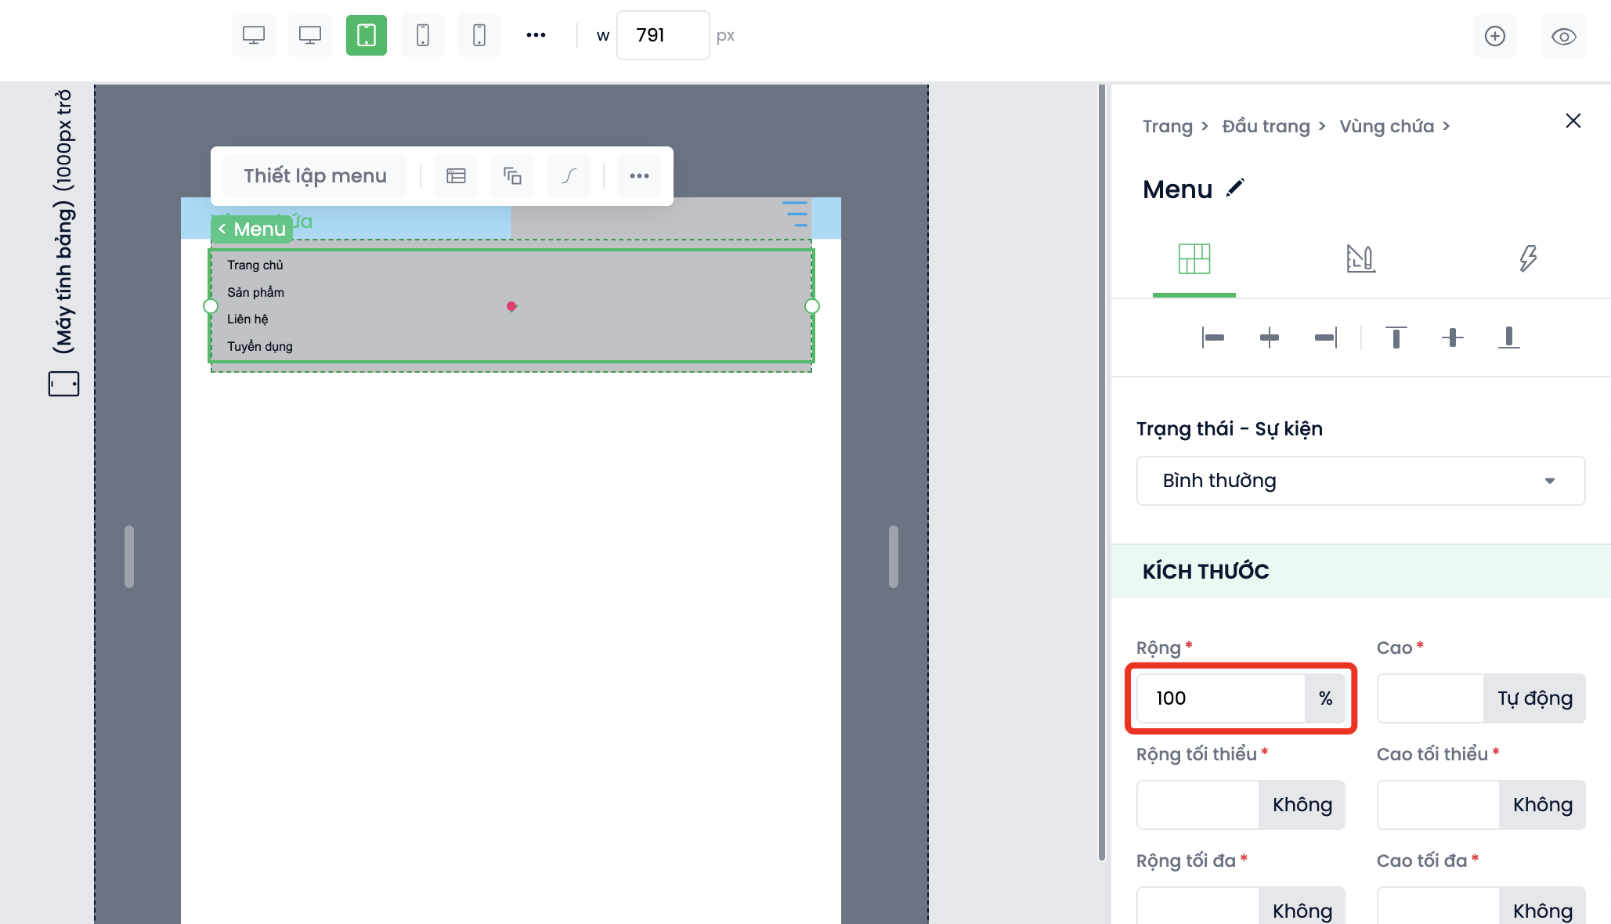Toggle the Tự động height unit
The width and height of the screenshot is (1611, 924).
click(x=1534, y=698)
